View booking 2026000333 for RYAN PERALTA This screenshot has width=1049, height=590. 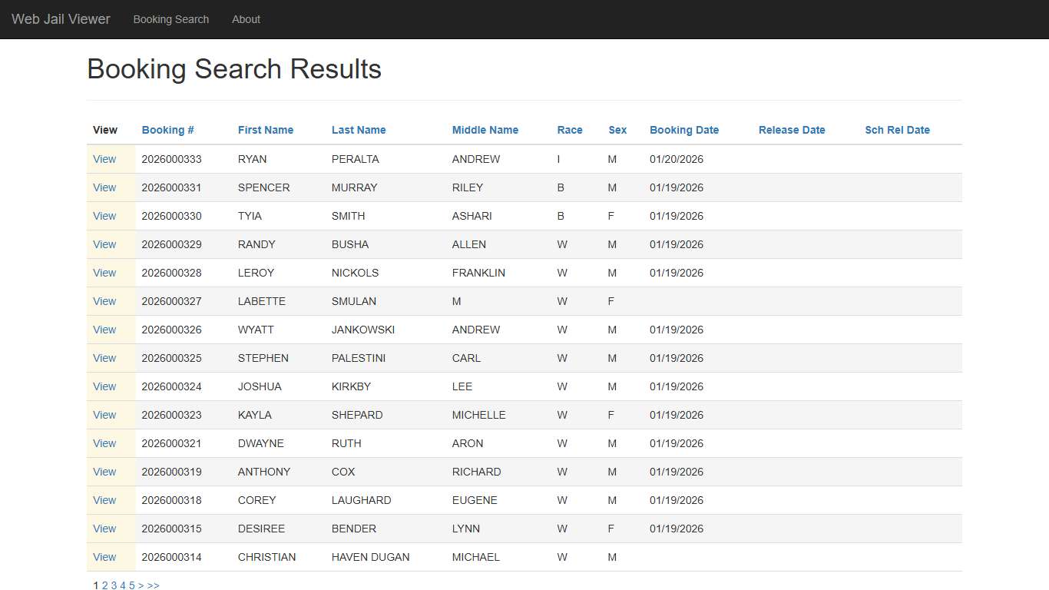(104, 159)
